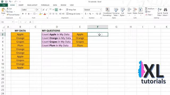Viewport: 170px width, 95px height.
Task: Select column F header
Action: [98, 27]
